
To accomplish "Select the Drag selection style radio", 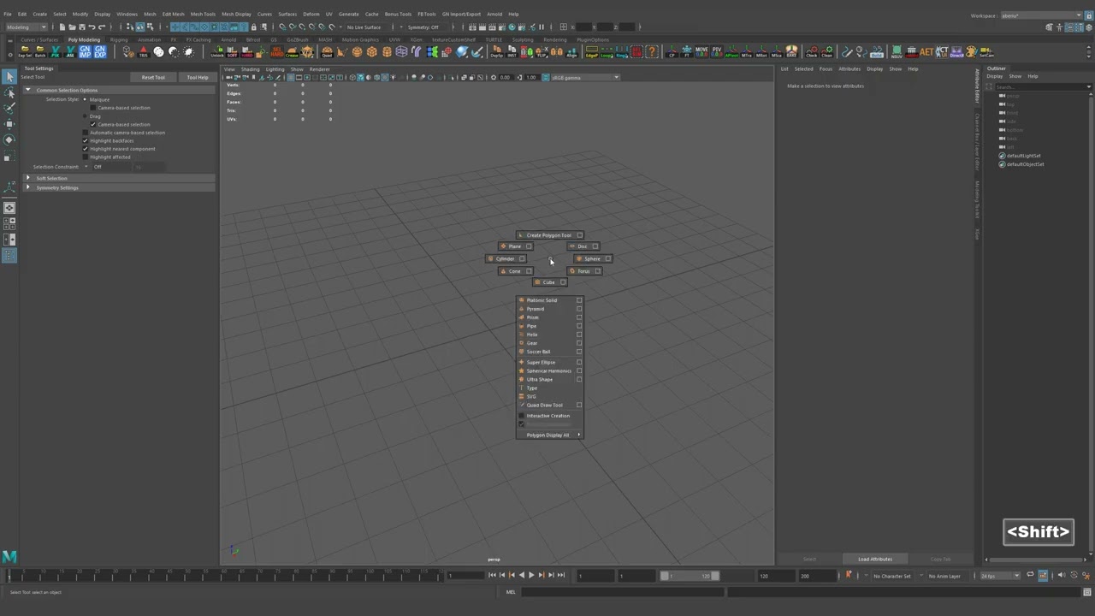I will pos(85,115).
